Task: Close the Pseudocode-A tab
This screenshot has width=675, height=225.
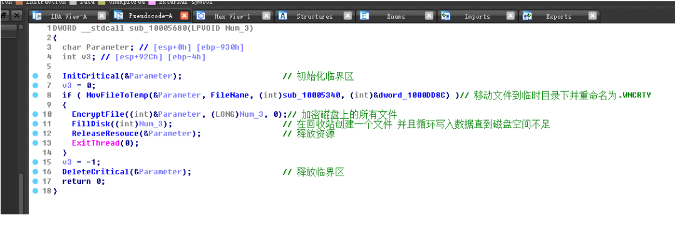Action: [184, 16]
